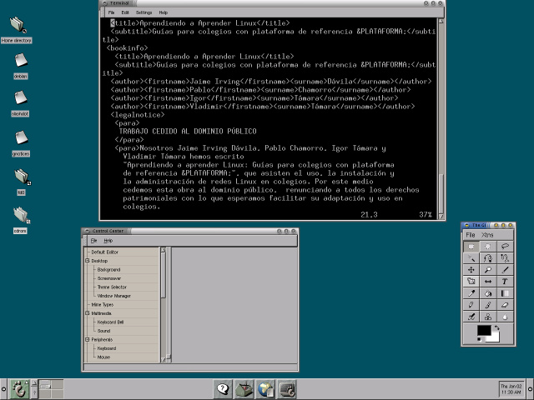Screen dimensions: 534x400
Task: Activate the Text tool in GIMP
Action: [x=505, y=282]
